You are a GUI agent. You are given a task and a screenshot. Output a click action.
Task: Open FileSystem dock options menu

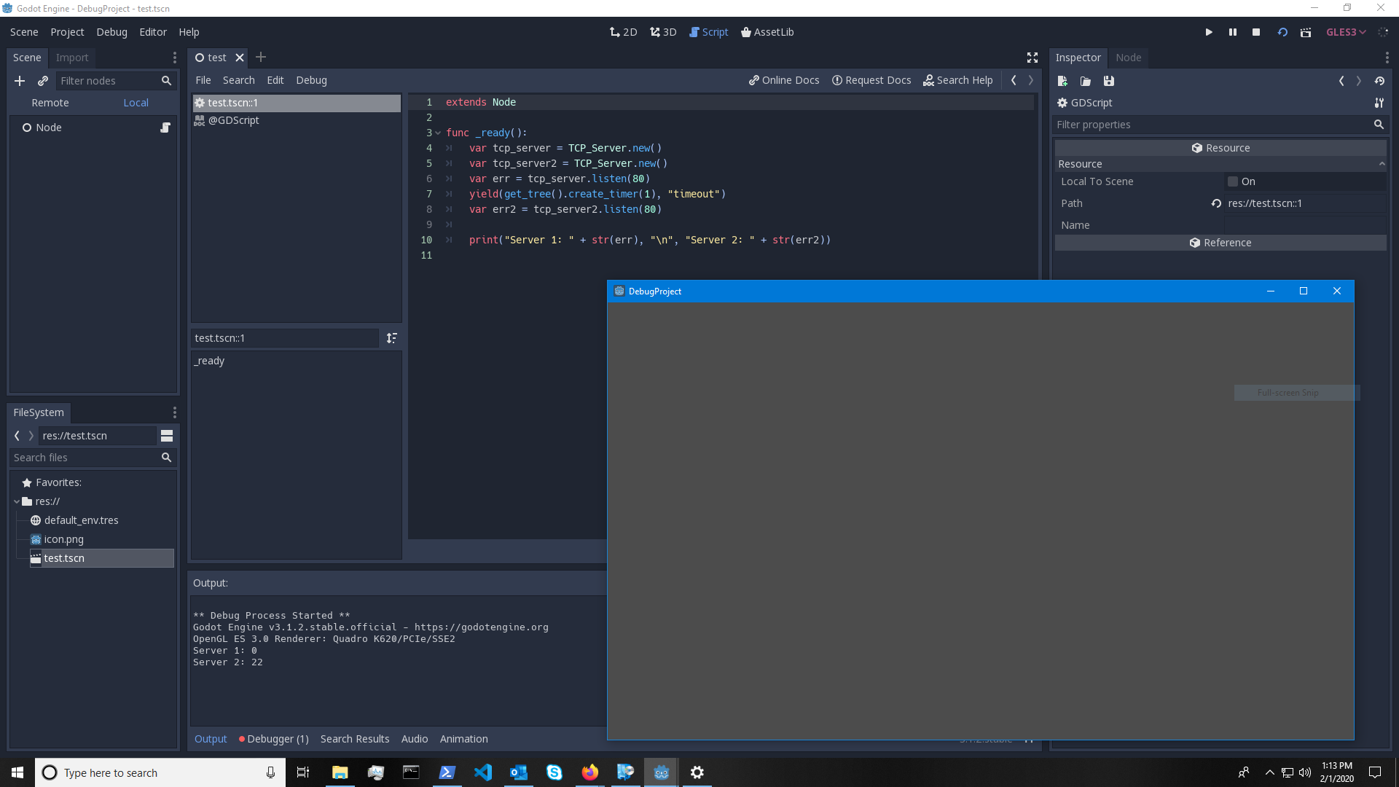coord(174,412)
